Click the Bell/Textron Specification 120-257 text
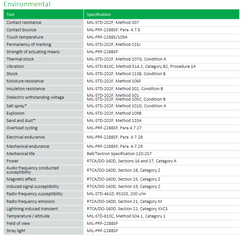Screen dimensions: 243x235 pos(119,154)
